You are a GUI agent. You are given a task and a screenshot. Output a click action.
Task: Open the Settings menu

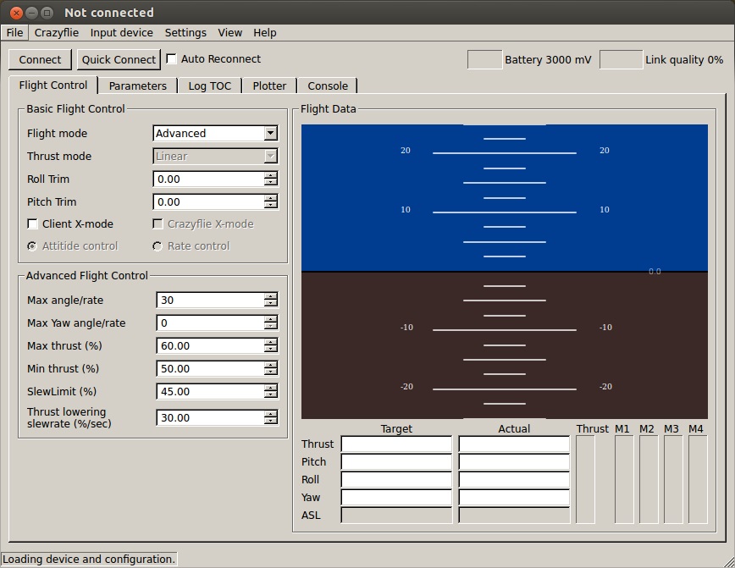[185, 33]
